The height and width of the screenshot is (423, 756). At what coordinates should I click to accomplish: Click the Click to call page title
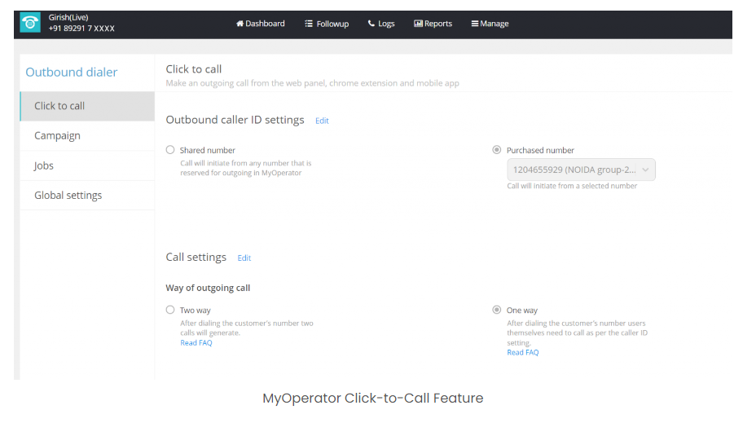194,69
